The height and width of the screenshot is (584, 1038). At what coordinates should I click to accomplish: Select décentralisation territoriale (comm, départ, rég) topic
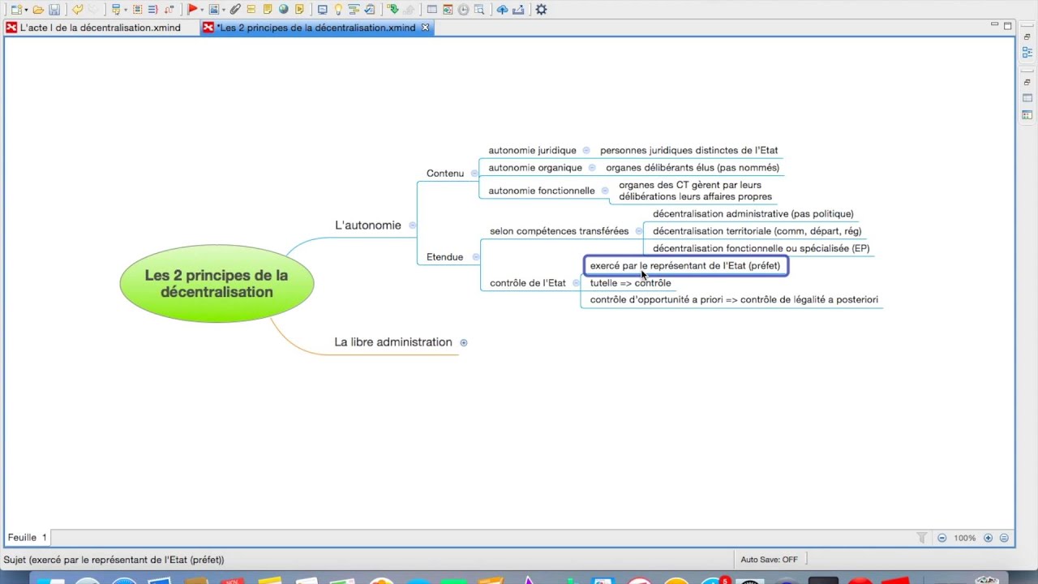pos(757,231)
